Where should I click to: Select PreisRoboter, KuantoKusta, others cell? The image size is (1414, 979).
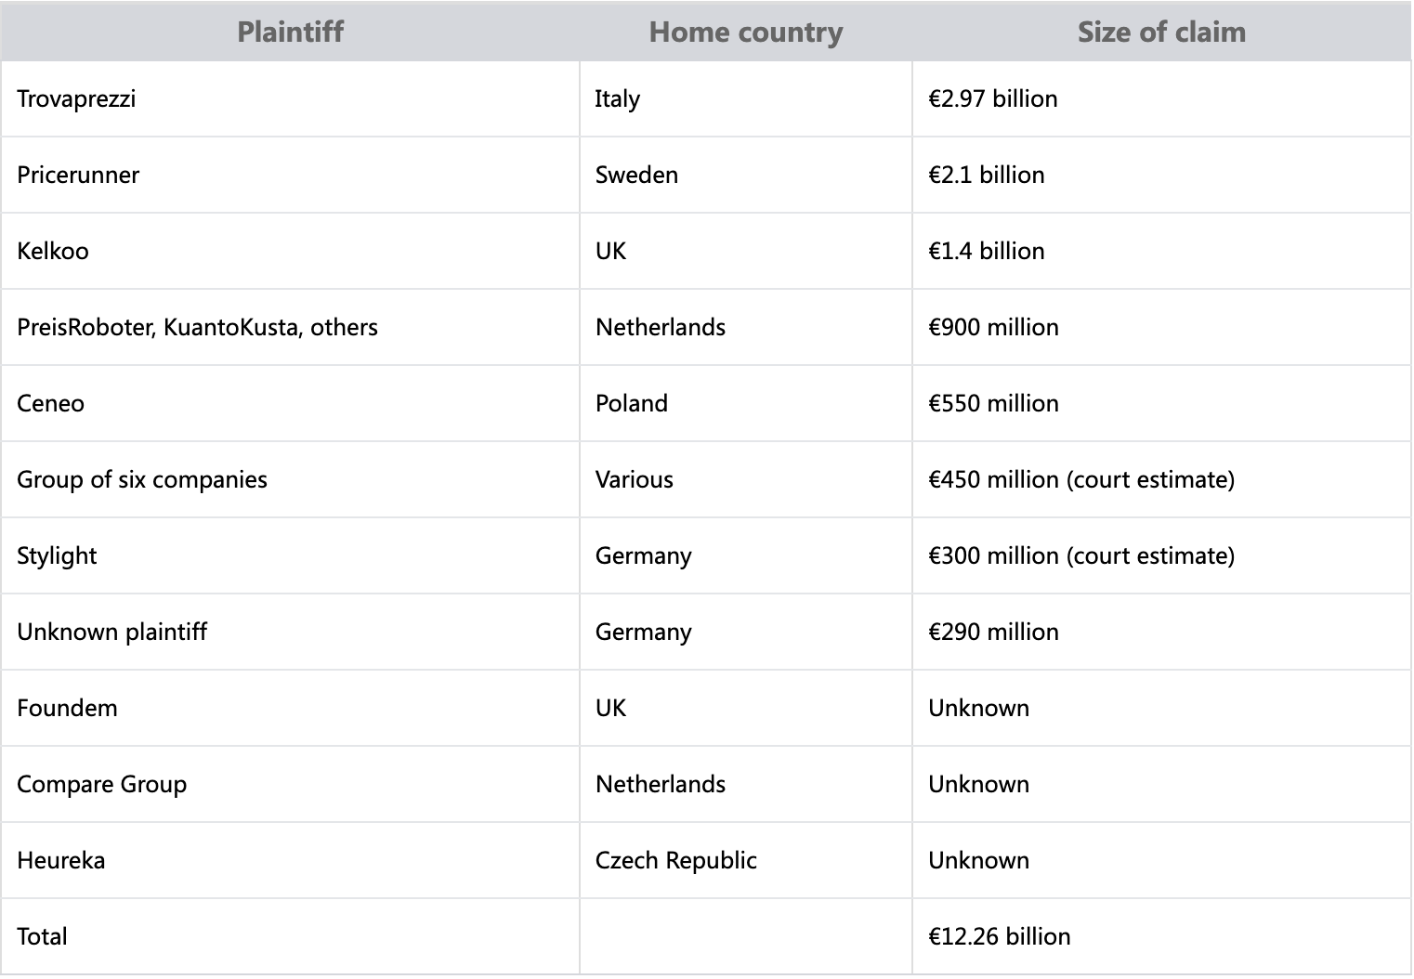tap(290, 328)
